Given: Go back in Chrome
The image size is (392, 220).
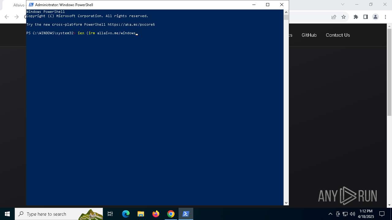Looking at the screenshot, I should (x=7, y=17).
